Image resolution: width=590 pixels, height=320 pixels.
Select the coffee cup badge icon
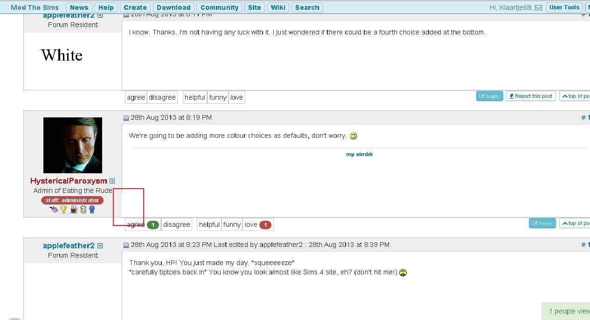(x=73, y=209)
